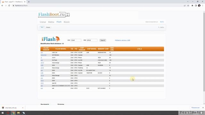The width and height of the screenshot is (205, 115).
Task: Click the SCSI chip model cell in last row
Action: point(88,88)
